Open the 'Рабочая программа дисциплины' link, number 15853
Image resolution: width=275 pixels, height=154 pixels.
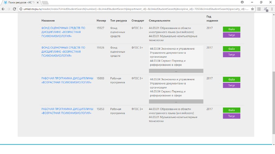pyautogui.click(x=67, y=111)
